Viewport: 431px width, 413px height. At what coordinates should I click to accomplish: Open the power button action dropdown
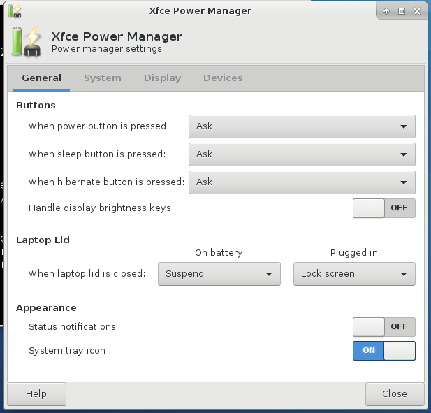tap(302, 126)
